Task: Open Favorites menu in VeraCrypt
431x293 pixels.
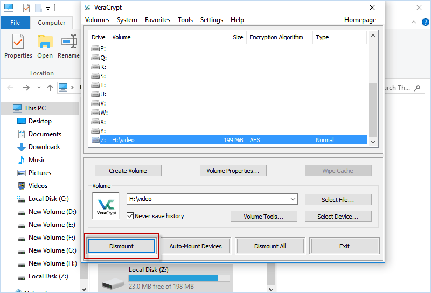Action: (x=157, y=20)
